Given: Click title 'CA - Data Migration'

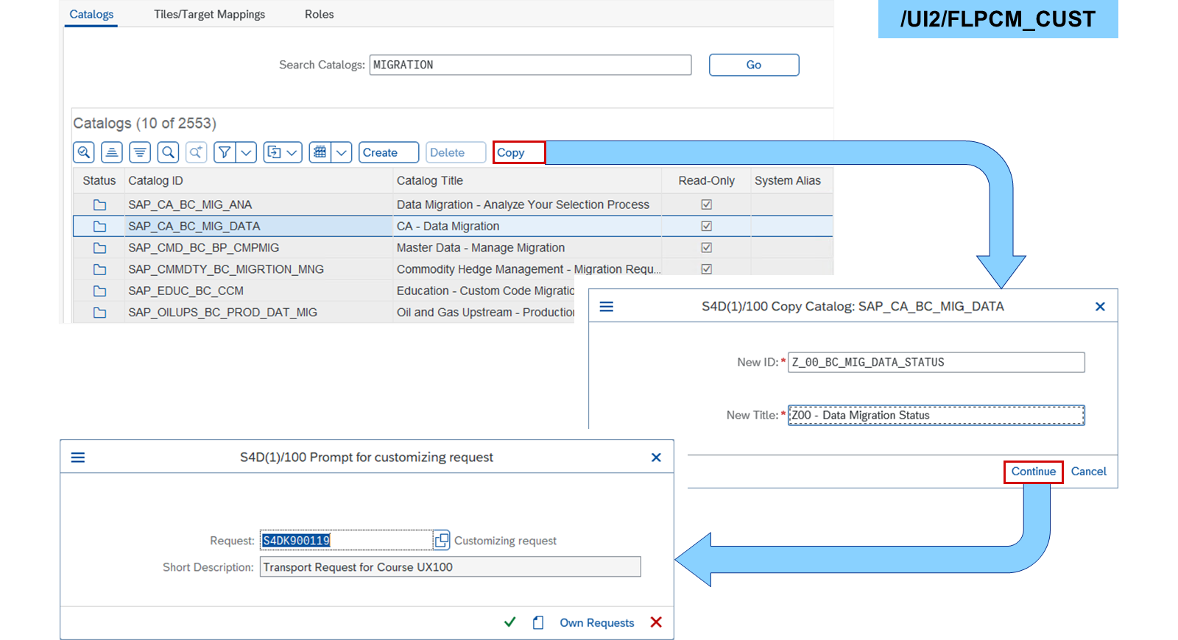Looking at the screenshot, I should pos(448,226).
